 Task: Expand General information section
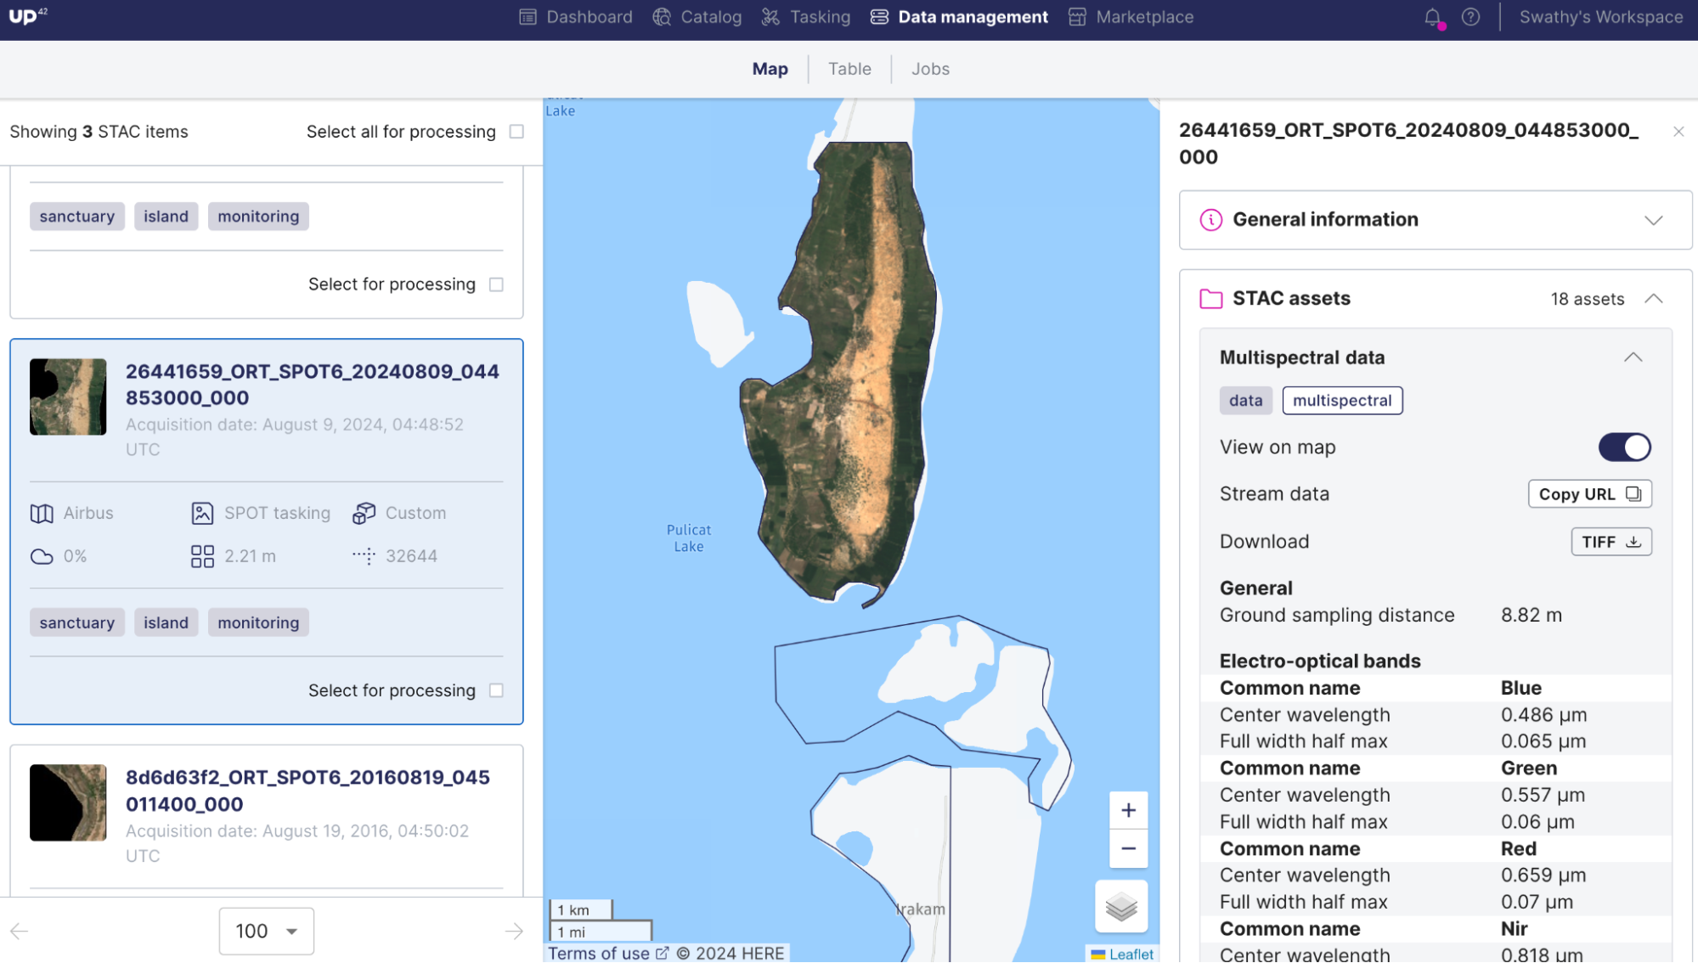click(1436, 220)
